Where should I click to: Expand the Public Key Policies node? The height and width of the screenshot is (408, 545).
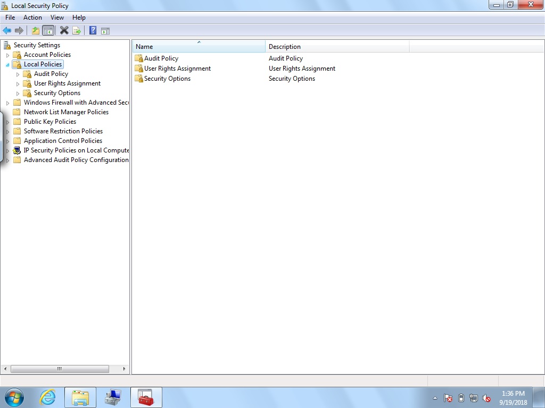click(x=7, y=122)
